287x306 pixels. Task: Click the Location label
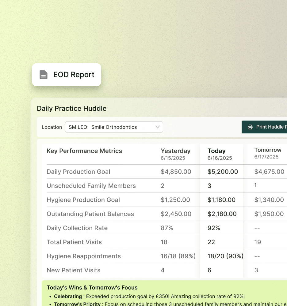click(52, 127)
